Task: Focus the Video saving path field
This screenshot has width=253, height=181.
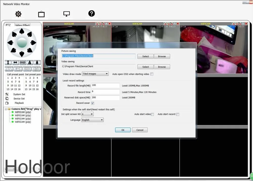Action: 98,66
